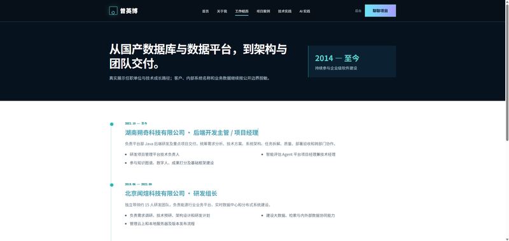Go to the 关于我 page
Viewport: 509px width, 241px height.
point(222,11)
